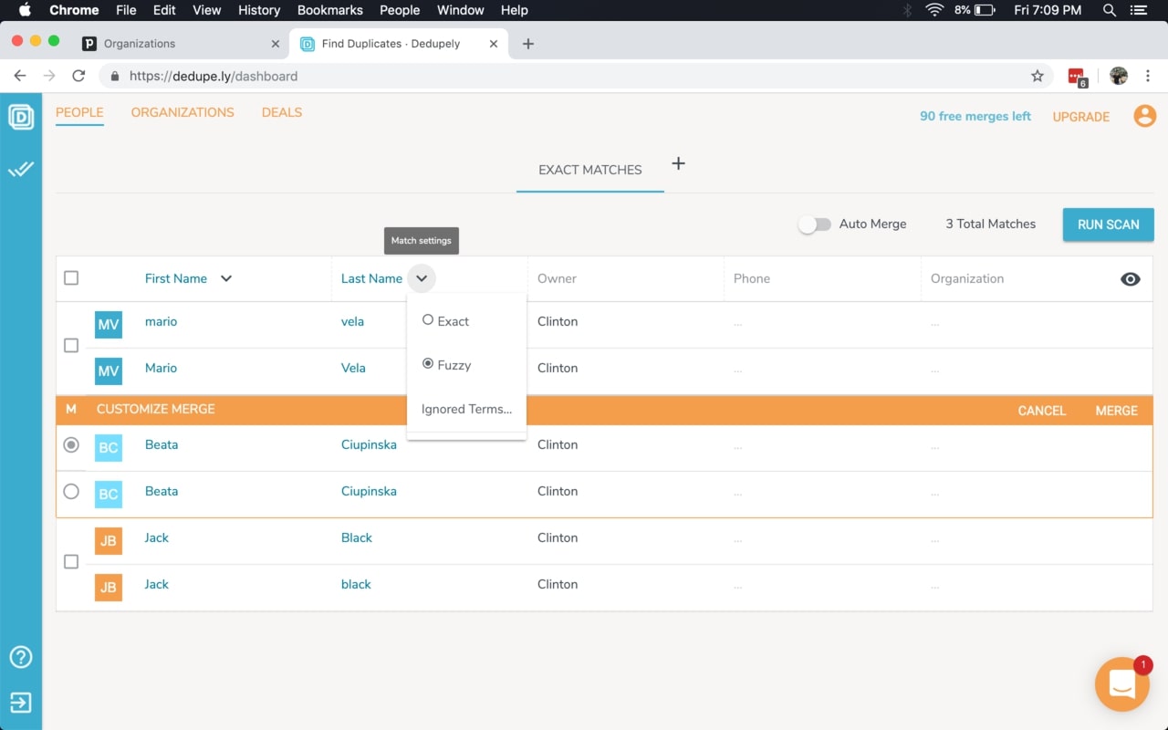
Task: Reload the page in Chrome
Action: [x=78, y=77]
